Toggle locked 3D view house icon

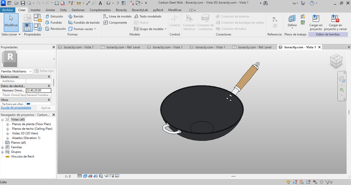coord(101,176)
